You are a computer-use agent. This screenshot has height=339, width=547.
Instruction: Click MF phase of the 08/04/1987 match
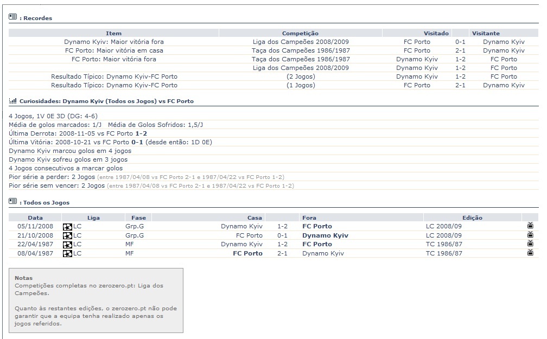click(x=129, y=253)
